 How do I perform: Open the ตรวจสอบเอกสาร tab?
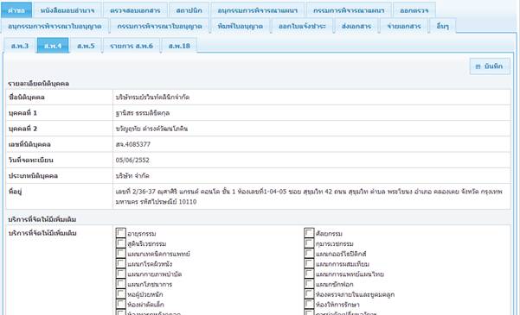pos(135,10)
